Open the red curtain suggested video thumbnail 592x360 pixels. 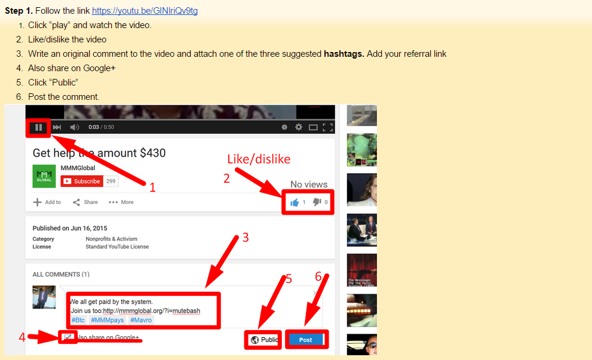click(x=361, y=270)
